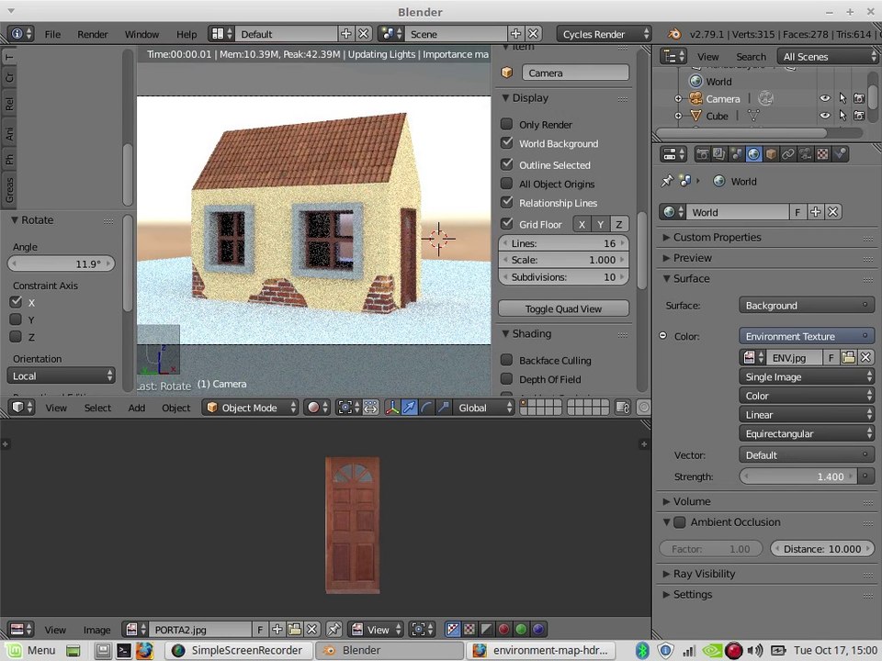Open the File menu
The width and height of the screenshot is (882, 661).
tap(52, 34)
